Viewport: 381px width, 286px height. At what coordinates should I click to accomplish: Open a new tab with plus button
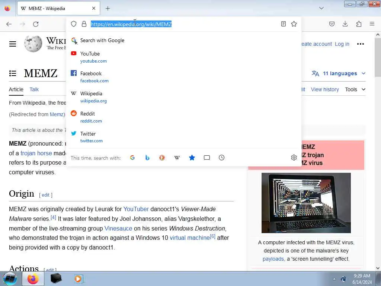point(108,9)
